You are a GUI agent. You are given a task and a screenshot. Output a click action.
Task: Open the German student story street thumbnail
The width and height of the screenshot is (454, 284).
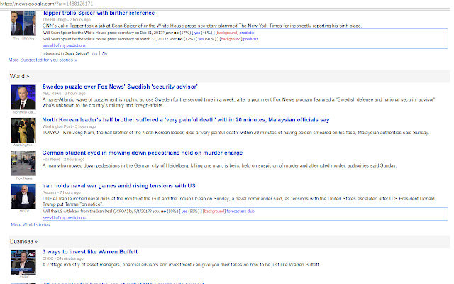tap(23, 163)
